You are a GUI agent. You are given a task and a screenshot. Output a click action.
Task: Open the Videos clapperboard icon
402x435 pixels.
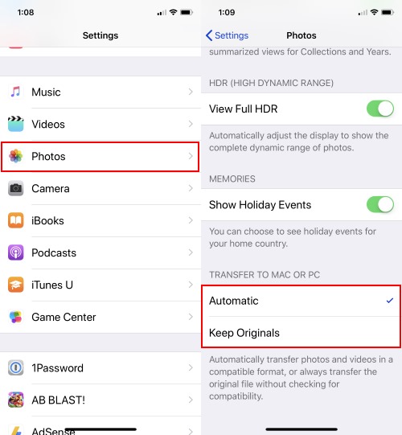point(15,124)
